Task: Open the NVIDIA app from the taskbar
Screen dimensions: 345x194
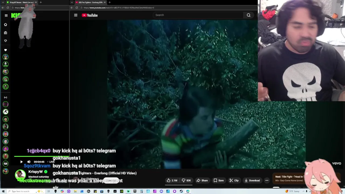Action: pos(122,191)
